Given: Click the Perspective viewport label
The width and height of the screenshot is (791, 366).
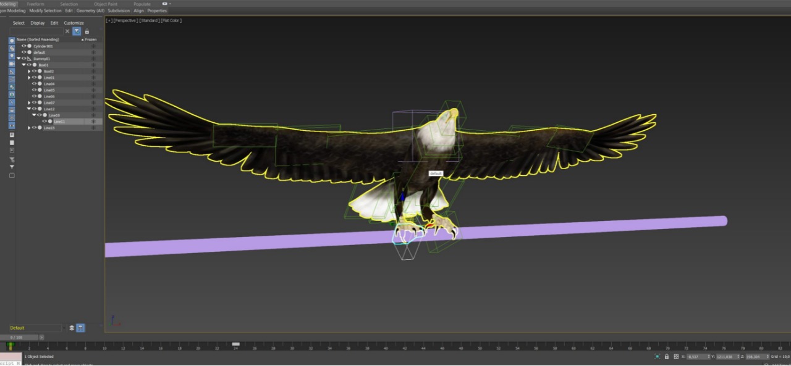Looking at the screenshot, I should (125, 20).
